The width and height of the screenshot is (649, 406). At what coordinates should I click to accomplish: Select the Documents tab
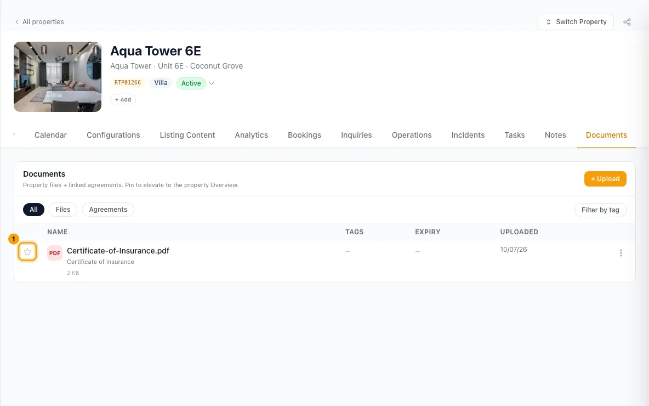click(606, 135)
